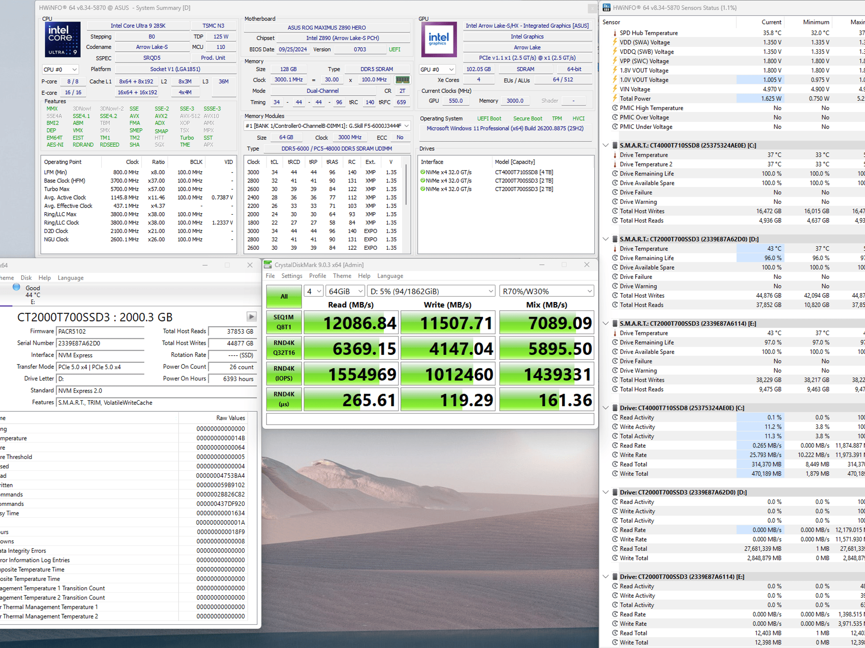Click the Drive Remaining Life icon under S.M.A.R.T. D:
865x648 pixels.
(615, 258)
